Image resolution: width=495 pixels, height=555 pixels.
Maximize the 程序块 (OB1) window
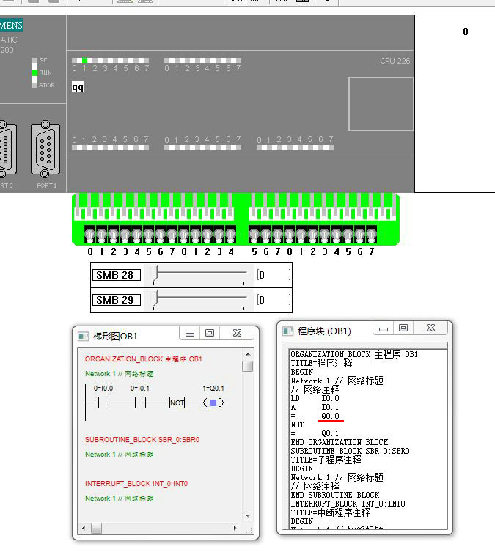point(403,328)
